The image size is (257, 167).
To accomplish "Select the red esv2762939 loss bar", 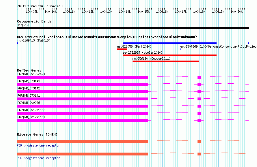I will (x=170, y=55).
